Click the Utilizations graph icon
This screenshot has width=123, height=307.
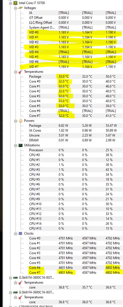(21, 145)
